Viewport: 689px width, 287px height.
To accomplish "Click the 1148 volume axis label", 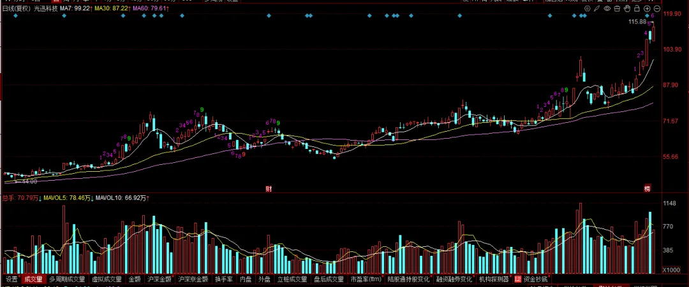I will (x=669, y=203).
